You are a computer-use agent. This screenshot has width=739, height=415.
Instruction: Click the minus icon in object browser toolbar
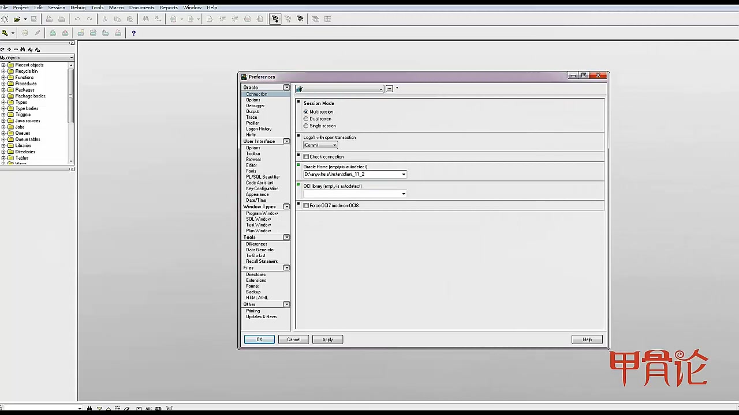(x=16, y=50)
